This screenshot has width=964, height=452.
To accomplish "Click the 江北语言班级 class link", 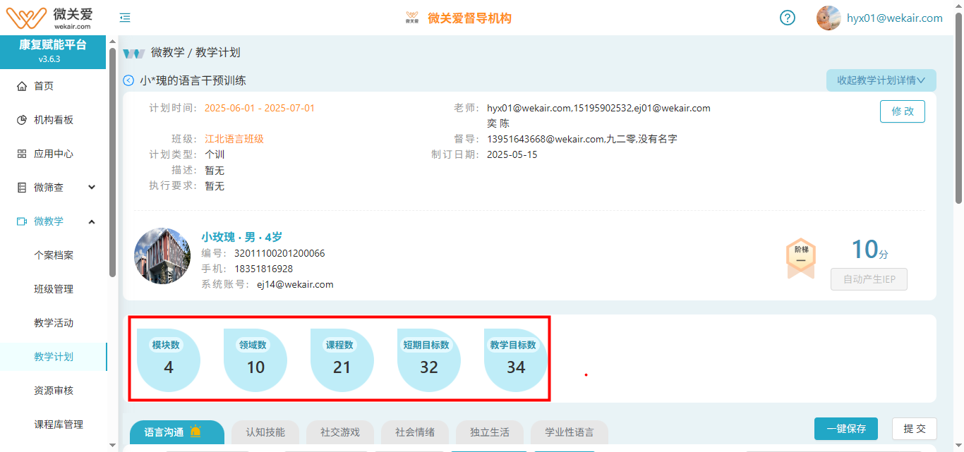I will point(234,139).
